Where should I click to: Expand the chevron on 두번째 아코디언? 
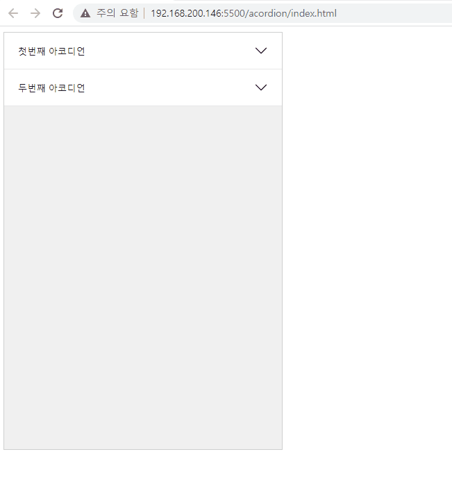pyautogui.click(x=261, y=87)
